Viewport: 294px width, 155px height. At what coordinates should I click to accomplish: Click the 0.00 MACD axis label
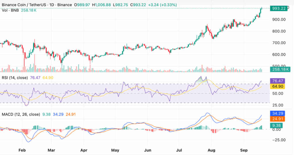276,130
